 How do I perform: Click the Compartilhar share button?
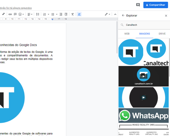click(x=156, y=5)
